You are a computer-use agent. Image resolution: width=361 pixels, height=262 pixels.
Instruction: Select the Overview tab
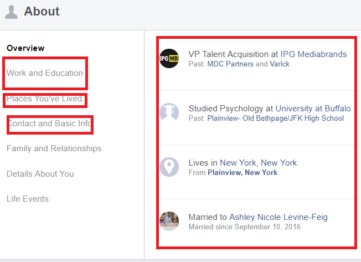(25, 48)
